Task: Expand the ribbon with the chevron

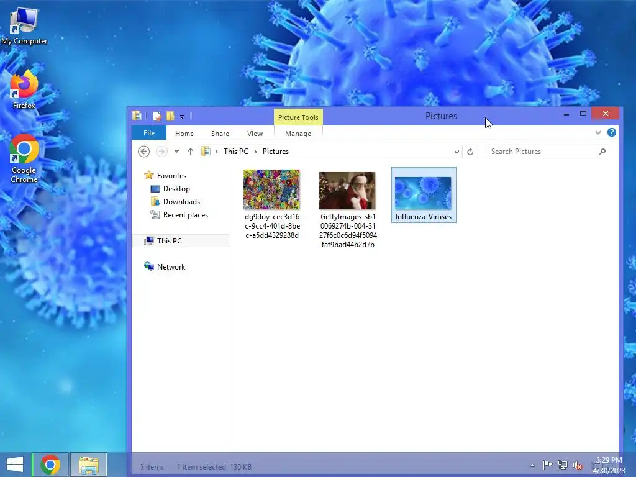Action: 598,133
